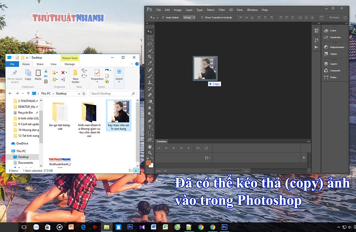The width and height of the screenshot is (356, 232).
Task: Select the Zoom tool in Photoshop
Action: click(x=150, y=152)
